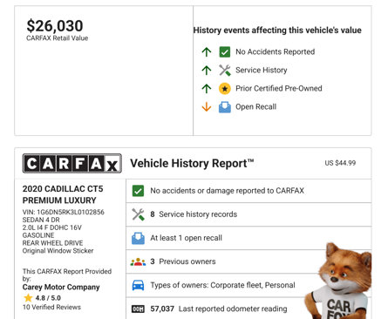The height and width of the screenshot is (319, 388).
Task: Click the gold star Prior Certified Pre-Owned icon
Action: 225,88
